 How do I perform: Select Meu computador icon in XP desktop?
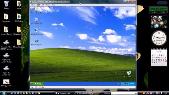pos(36,21)
